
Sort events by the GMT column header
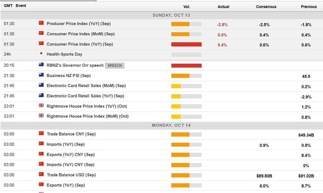point(8,5)
